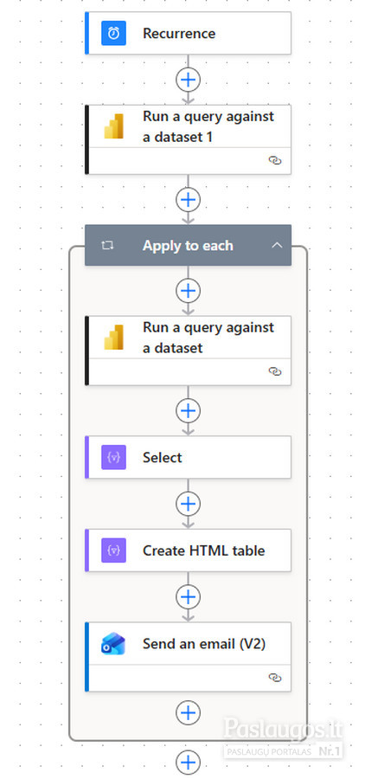Open connection link on Run a query dataset 1
The height and width of the screenshot is (779, 365).
pos(275,160)
